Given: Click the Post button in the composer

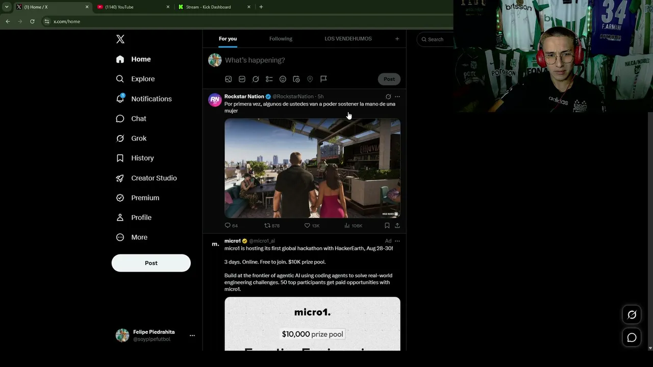Looking at the screenshot, I should point(389,79).
